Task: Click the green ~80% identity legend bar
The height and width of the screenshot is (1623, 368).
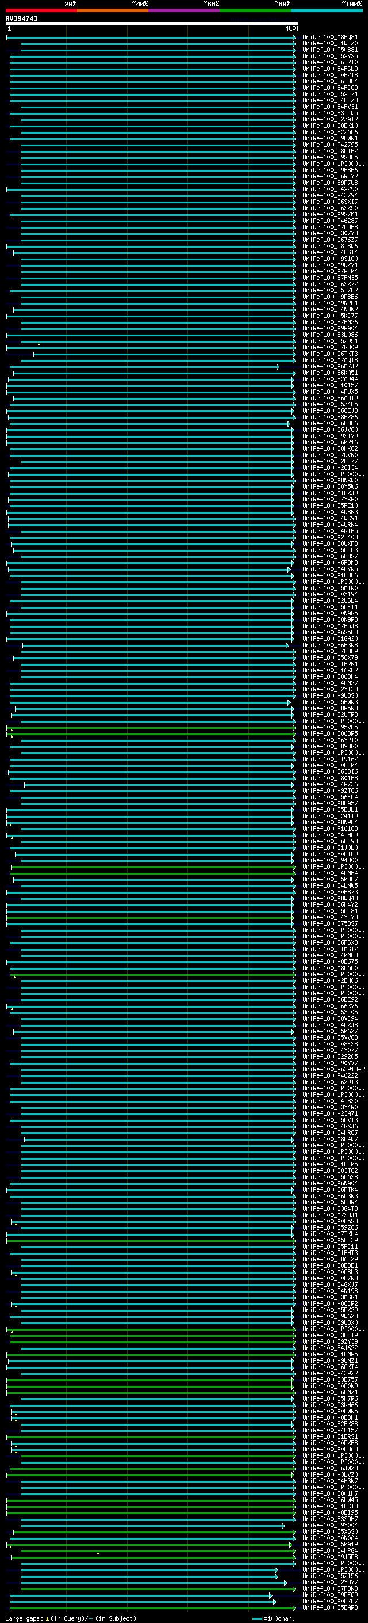Action: [x=255, y=10]
